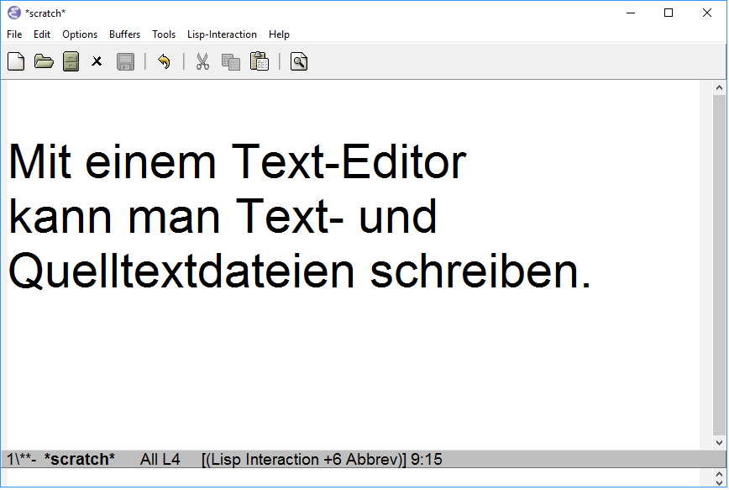Click the vertical scrollbar down arrow
The width and height of the screenshot is (729, 490).
pos(719,443)
